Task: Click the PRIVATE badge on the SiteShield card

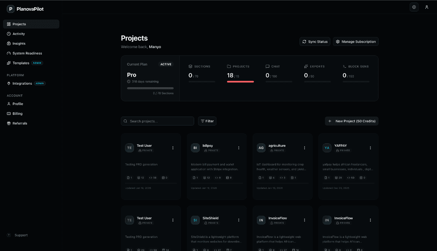Action: click(212, 223)
